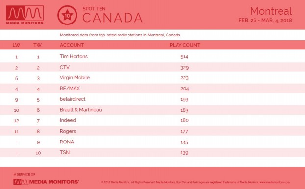Click the ACCOUNT column header
305x189 pixels.
click(x=72, y=45)
